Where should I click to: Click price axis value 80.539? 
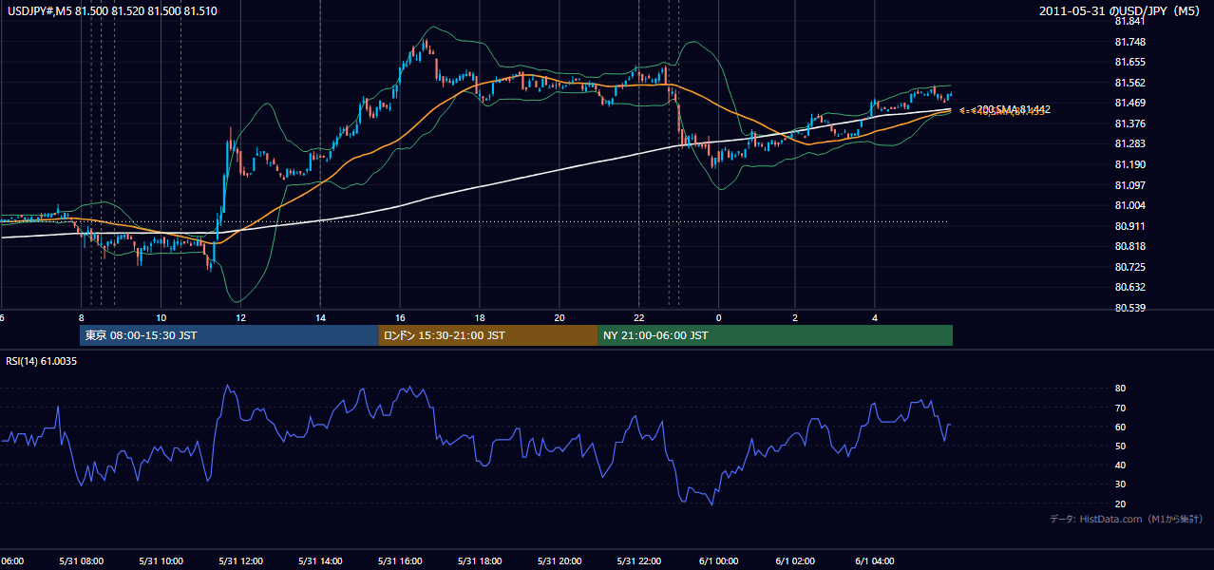(x=1129, y=308)
